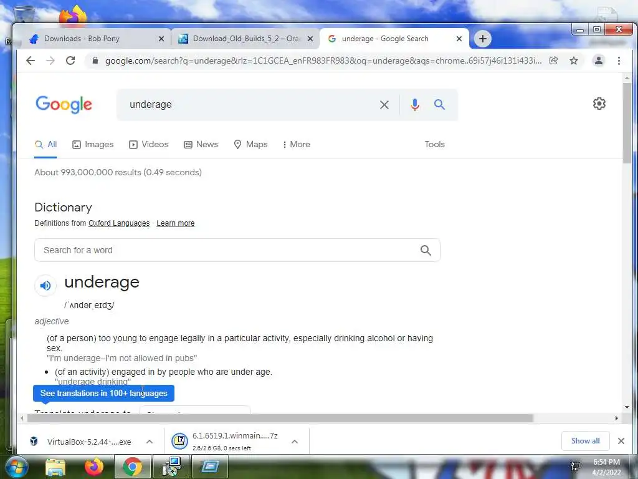Open the 7z download file icon
Image resolution: width=638 pixels, height=479 pixels.
pos(179,441)
